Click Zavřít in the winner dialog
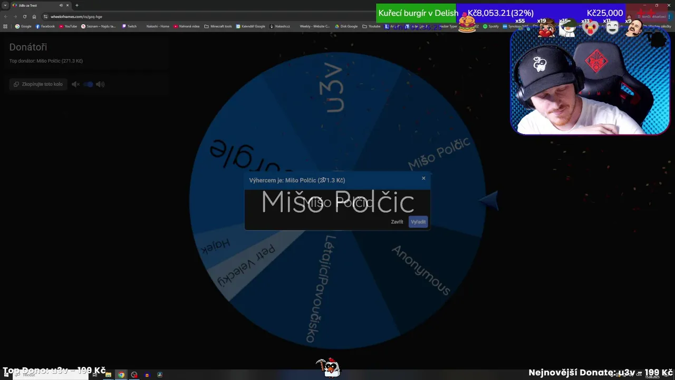The image size is (675, 380). tap(397, 222)
